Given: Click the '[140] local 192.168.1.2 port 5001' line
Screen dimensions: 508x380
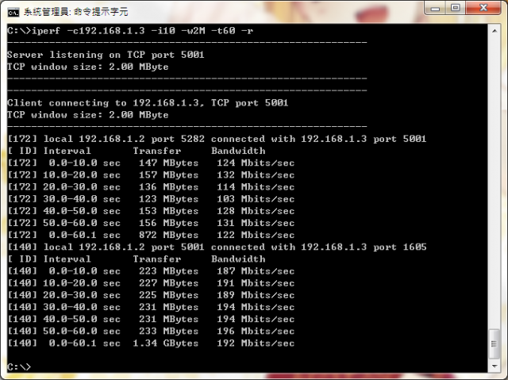Looking at the screenshot, I should 217,247.
